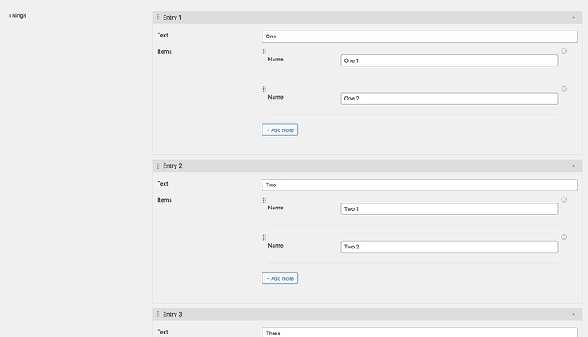Click the sort handle of item 'Two 1'
588x337 pixels.
click(264, 200)
